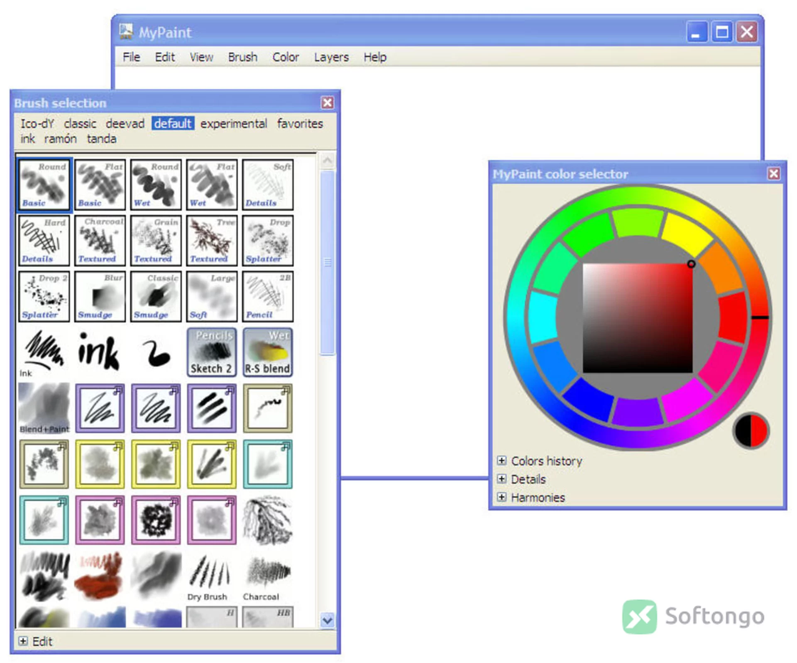Click inside the saturation-value color square
Image resolution: width=797 pixels, height=663 pixels.
(638, 318)
